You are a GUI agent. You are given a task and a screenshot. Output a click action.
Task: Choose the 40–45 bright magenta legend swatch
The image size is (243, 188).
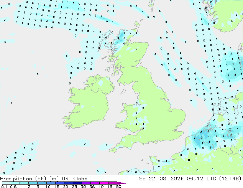point(104,183)
